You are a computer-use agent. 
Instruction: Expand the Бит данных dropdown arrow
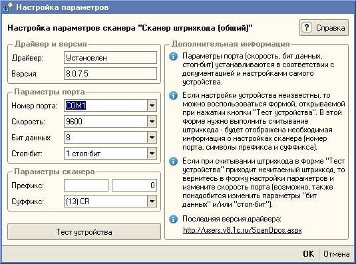point(152,138)
